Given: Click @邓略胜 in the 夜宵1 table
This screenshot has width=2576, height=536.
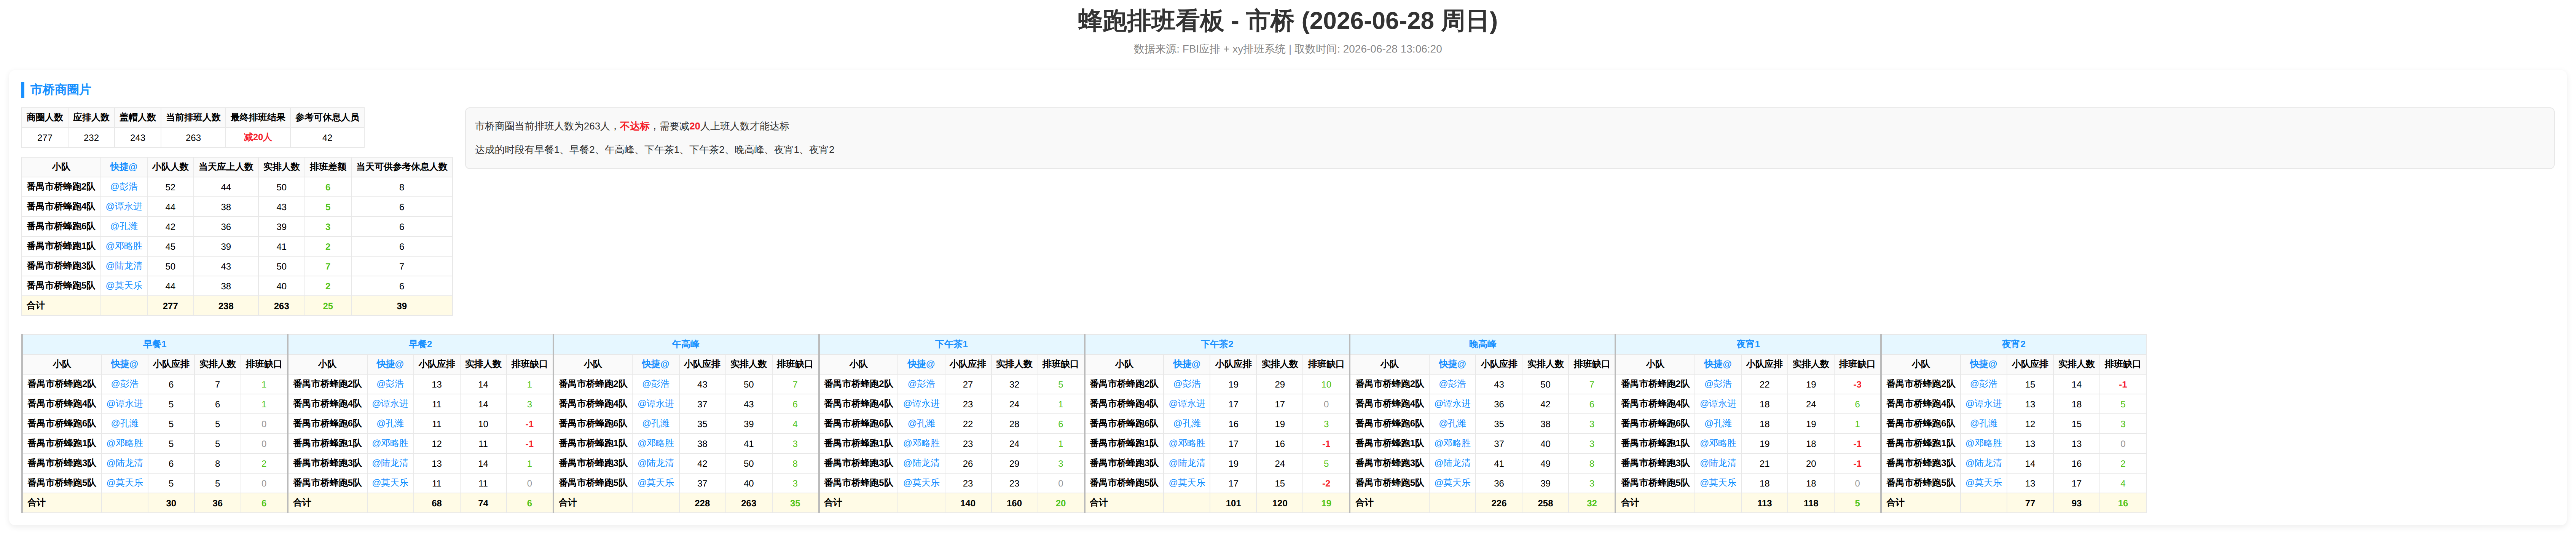Looking at the screenshot, I should (1718, 443).
